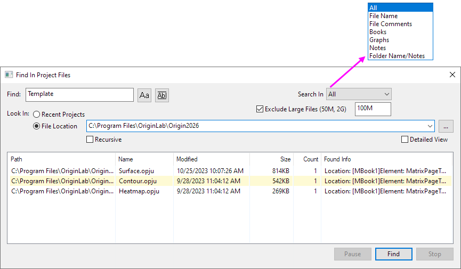461x269 pixels.
Task: Enable the Recursive checkbox
Action: click(90, 140)
